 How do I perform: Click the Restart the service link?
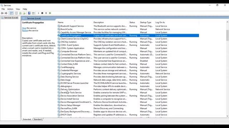[x=25, y=31]
